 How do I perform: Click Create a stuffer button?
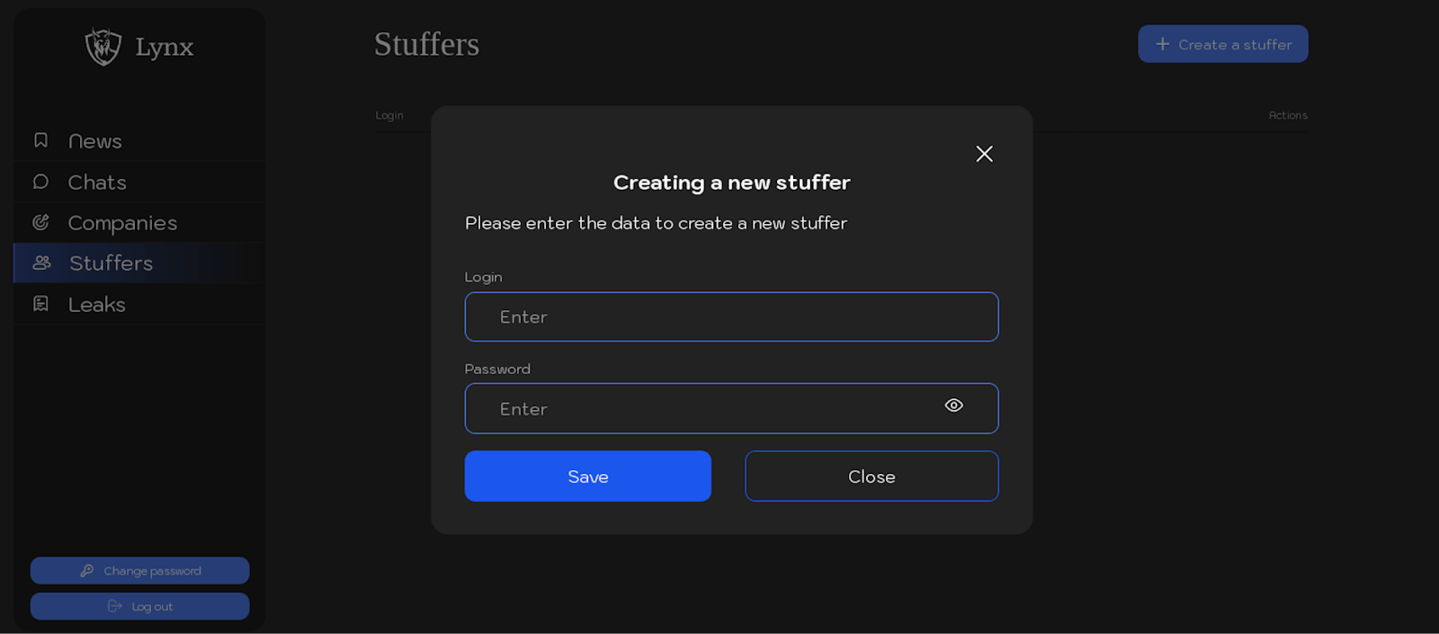tap(1222, 43)
